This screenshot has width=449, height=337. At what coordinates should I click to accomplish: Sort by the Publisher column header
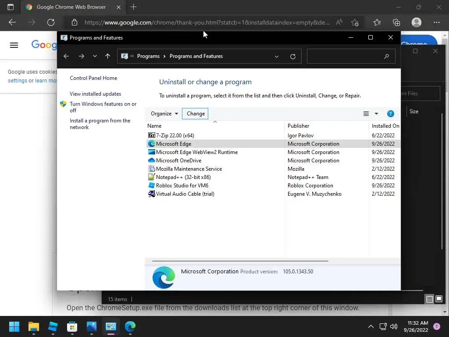pyautogui.click(x=298, y=126)
